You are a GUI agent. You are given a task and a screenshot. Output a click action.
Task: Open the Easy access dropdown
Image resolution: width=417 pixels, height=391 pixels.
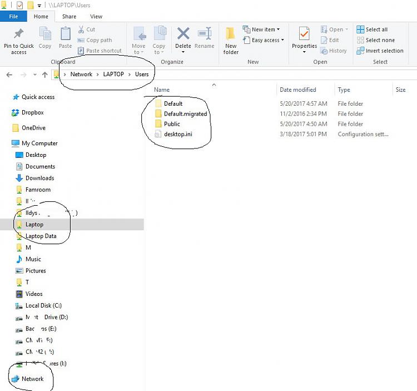point(264,40)
